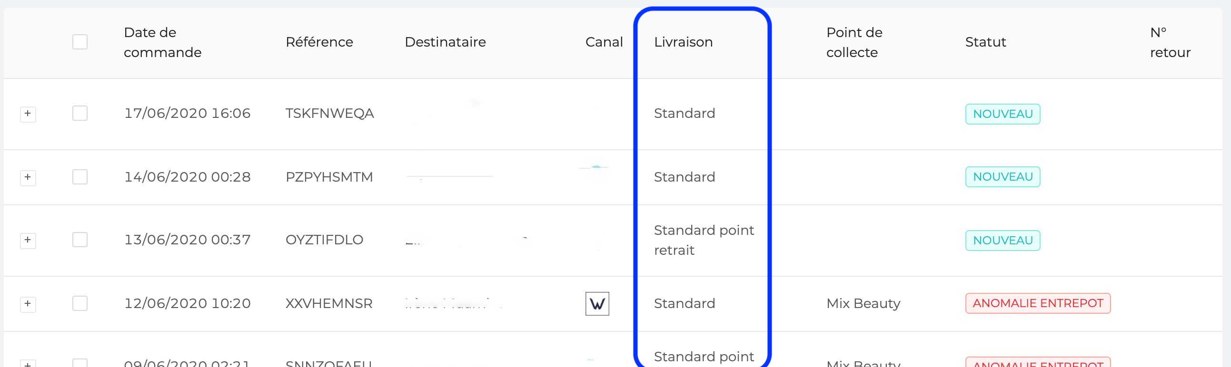Click the Statut column header
The width and height of the screenshot is (1231, 367).
[x=985, y=42]
